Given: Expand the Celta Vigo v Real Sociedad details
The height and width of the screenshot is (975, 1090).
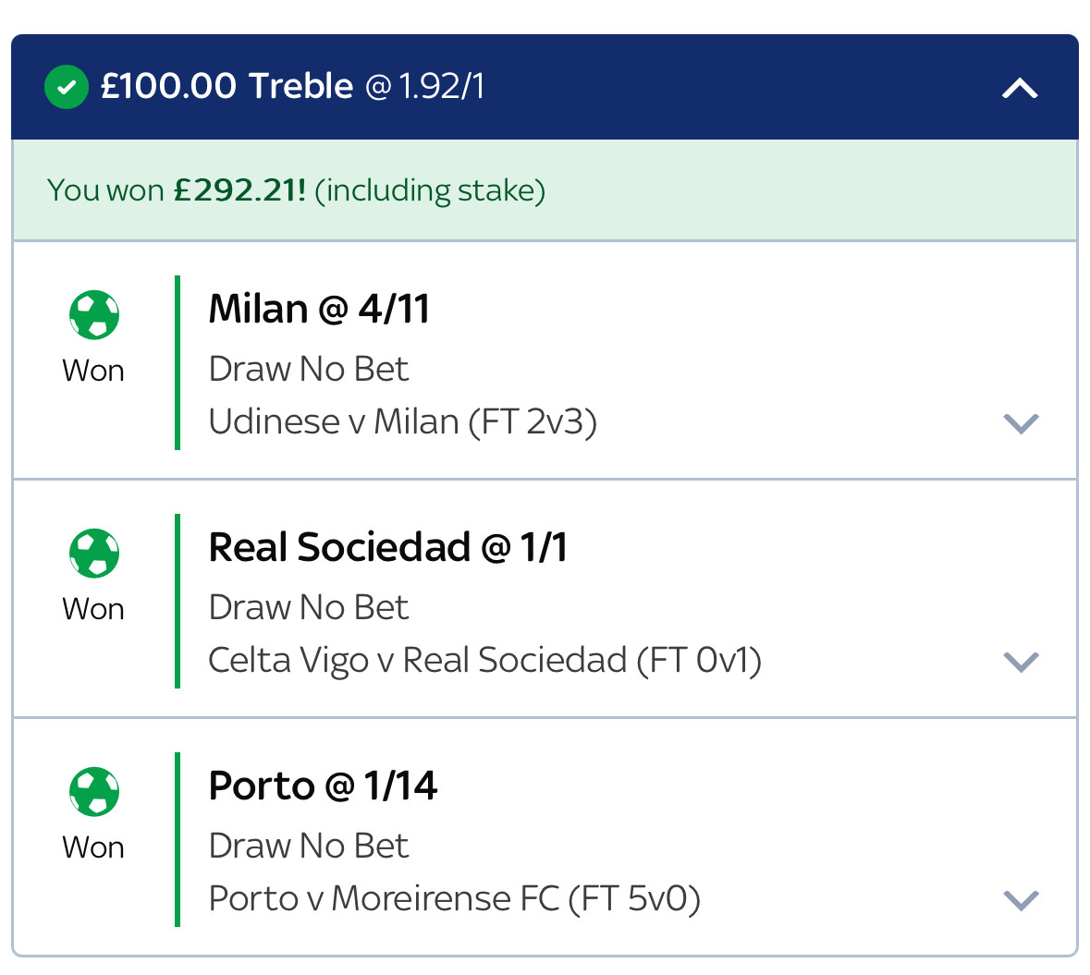Looking at the screenshot, I should [x=1021, y=662].
